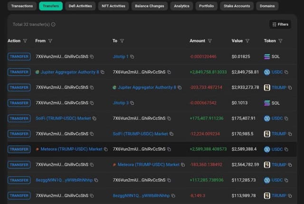Open Jitotip 1 account link
Screen dimensions: 304x204
[121, 57]
